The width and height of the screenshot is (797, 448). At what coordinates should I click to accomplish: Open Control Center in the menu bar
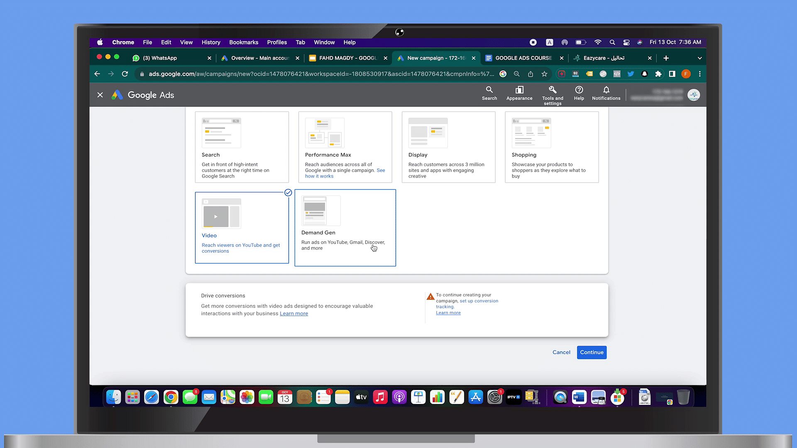[x=626, y=42]
